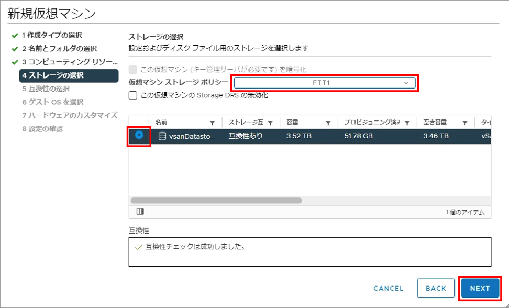Click the 名前 column header
Screen dimensions: 510x308
[x=161, y=122]
